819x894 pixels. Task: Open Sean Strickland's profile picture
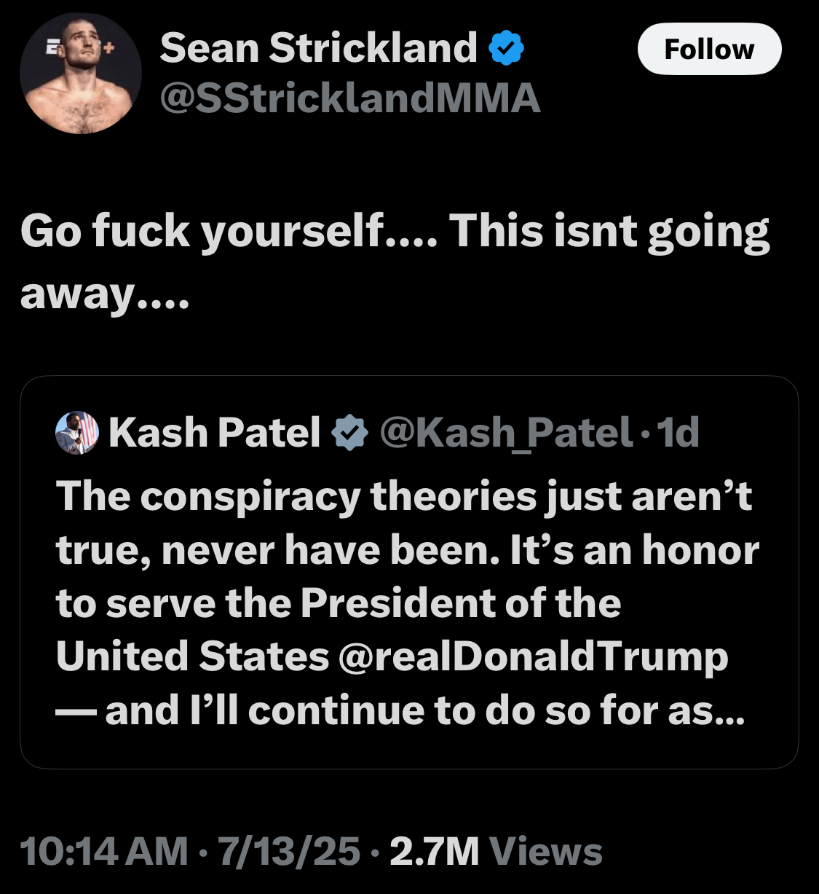point(81,74)
